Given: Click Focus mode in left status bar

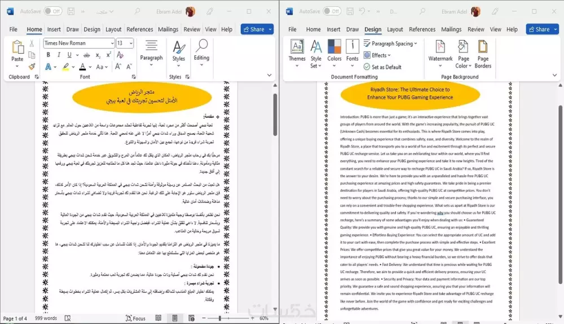Looking at the screenshot, I should tap(135, 318).
